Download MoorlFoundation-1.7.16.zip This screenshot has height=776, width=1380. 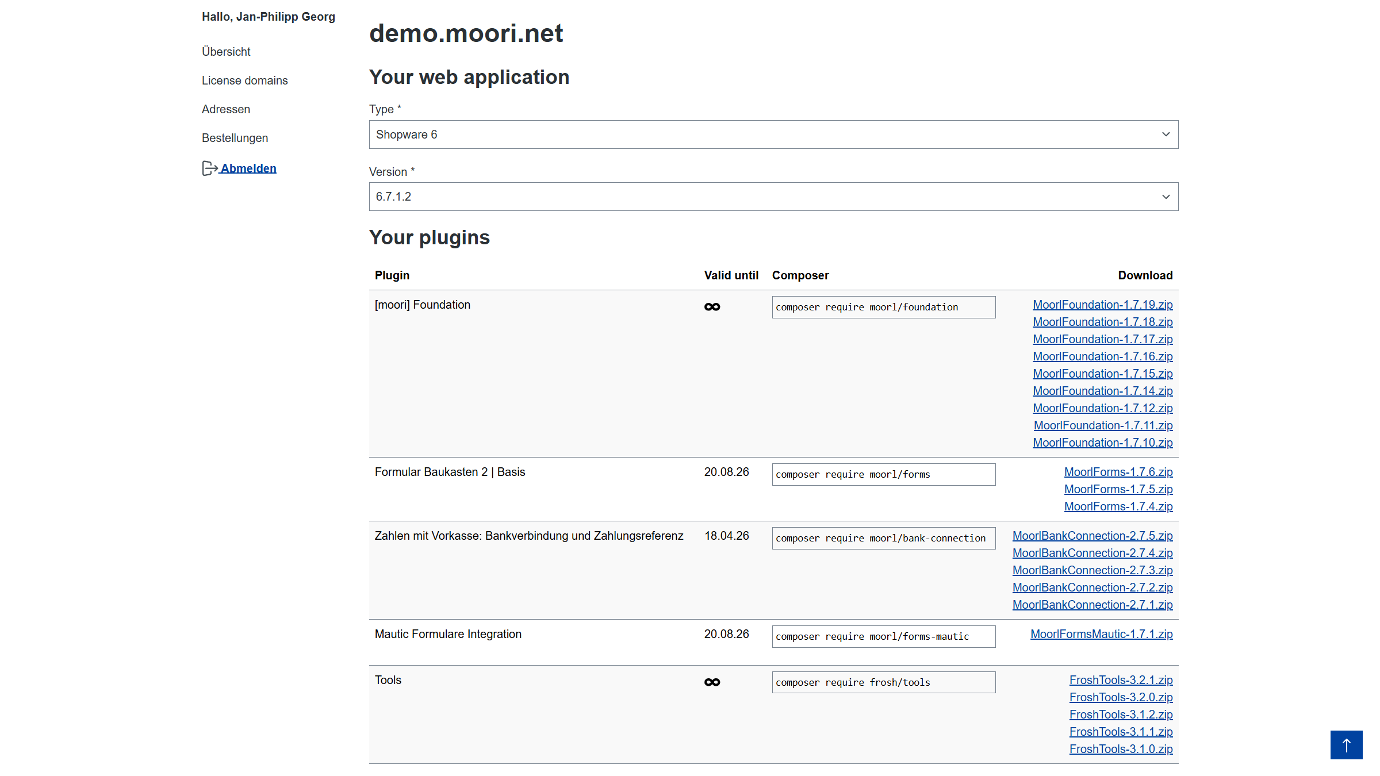1102,356
